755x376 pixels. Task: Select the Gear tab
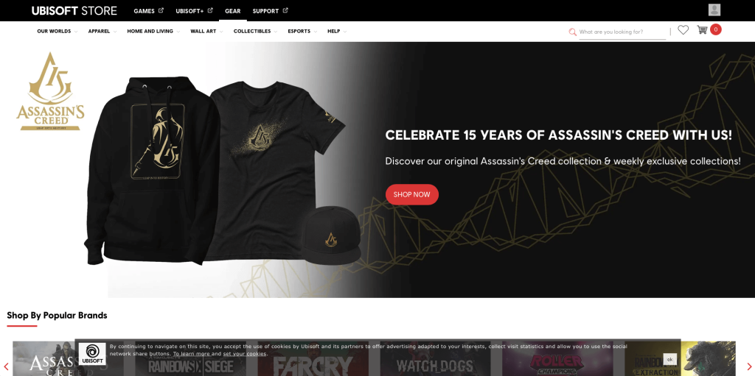click(x=232, y=10)
